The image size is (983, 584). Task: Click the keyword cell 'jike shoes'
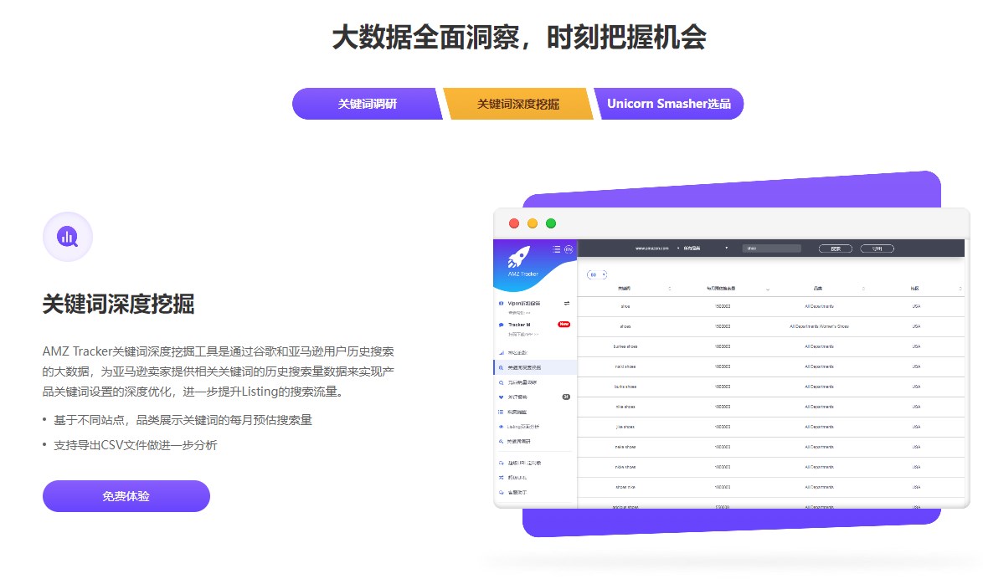(x=625, y=427)
